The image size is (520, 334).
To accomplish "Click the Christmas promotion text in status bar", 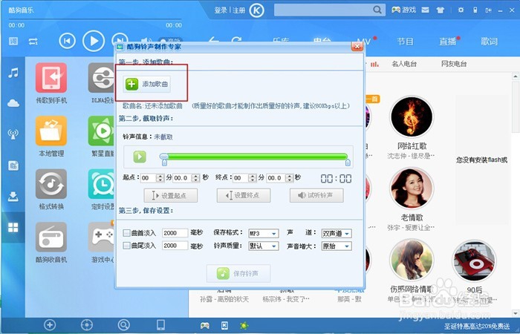I will 477,327.
